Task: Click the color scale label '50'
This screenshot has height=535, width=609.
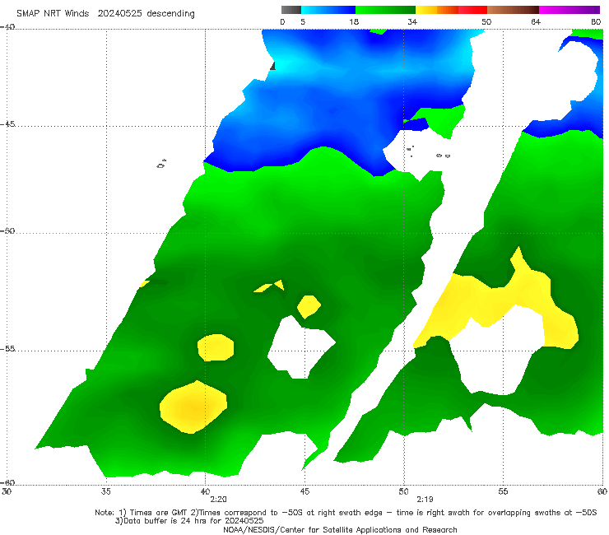Action: click(486, 21)
